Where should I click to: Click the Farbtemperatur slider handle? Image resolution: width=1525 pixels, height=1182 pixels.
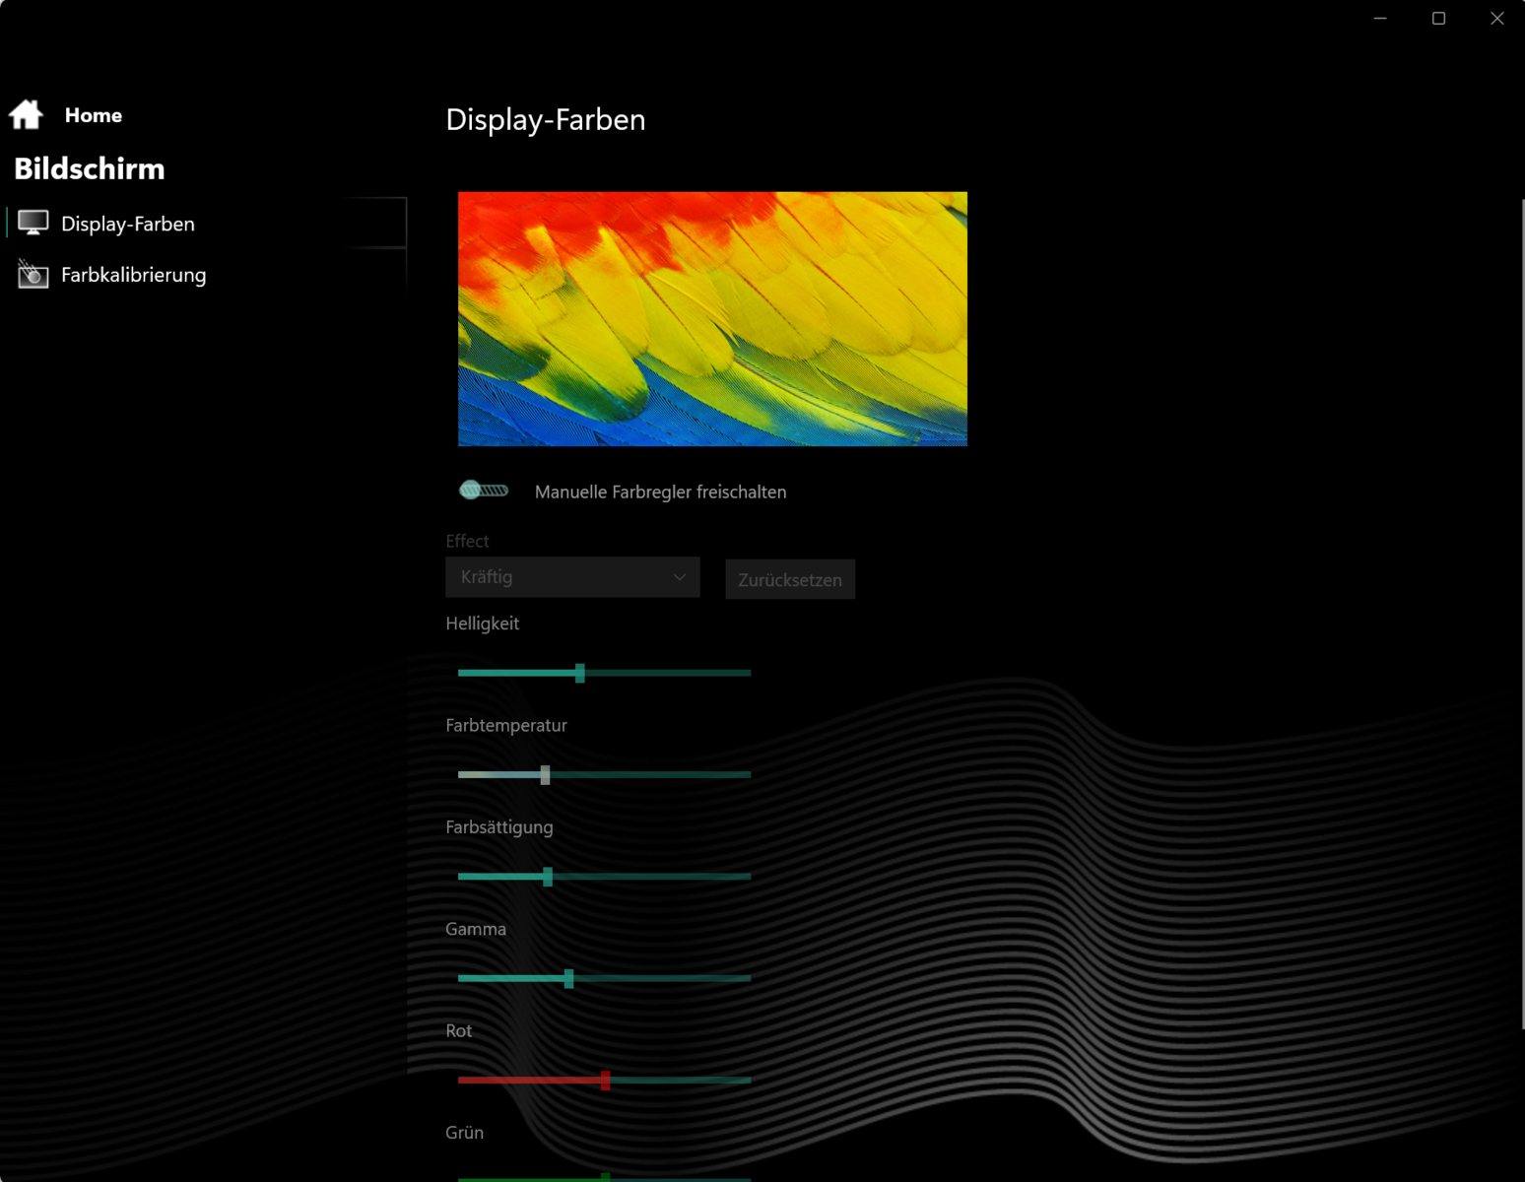[x=545, y=774]
